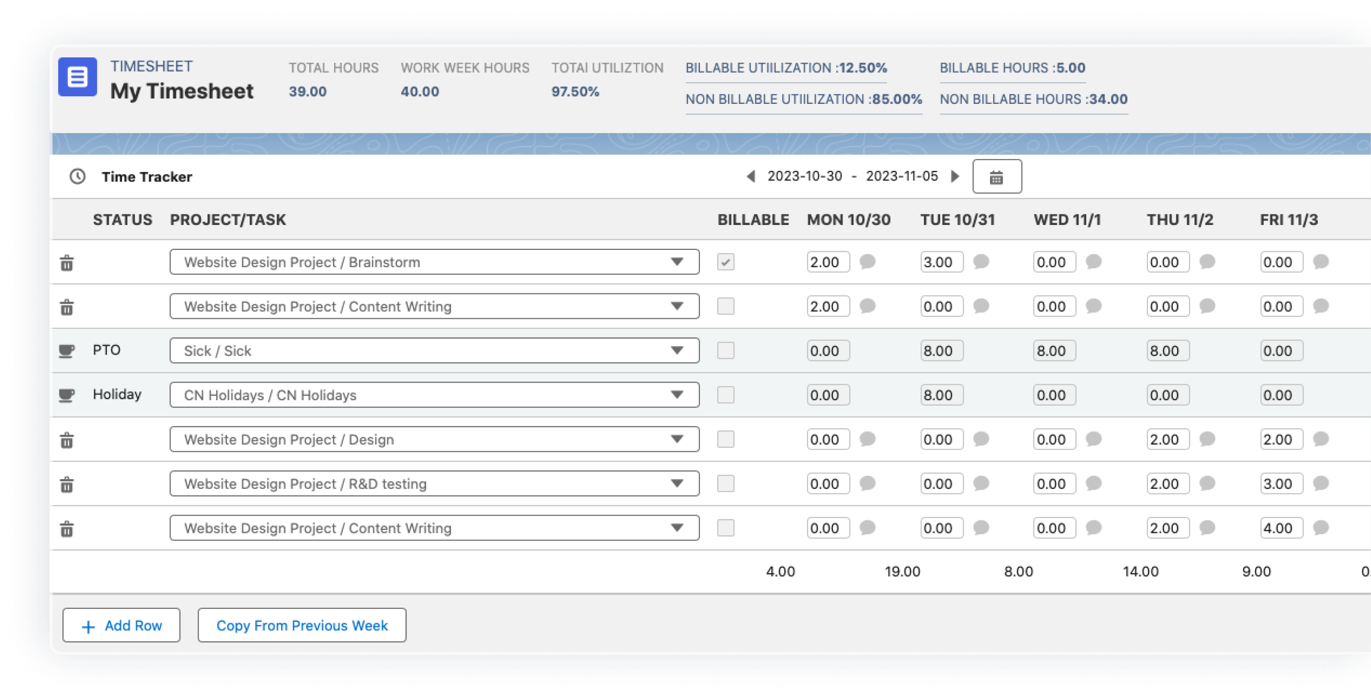This screenshot has width=1371, height=697.
Task: Uncheck Billable for Brainstorm row
Action: 725,262
